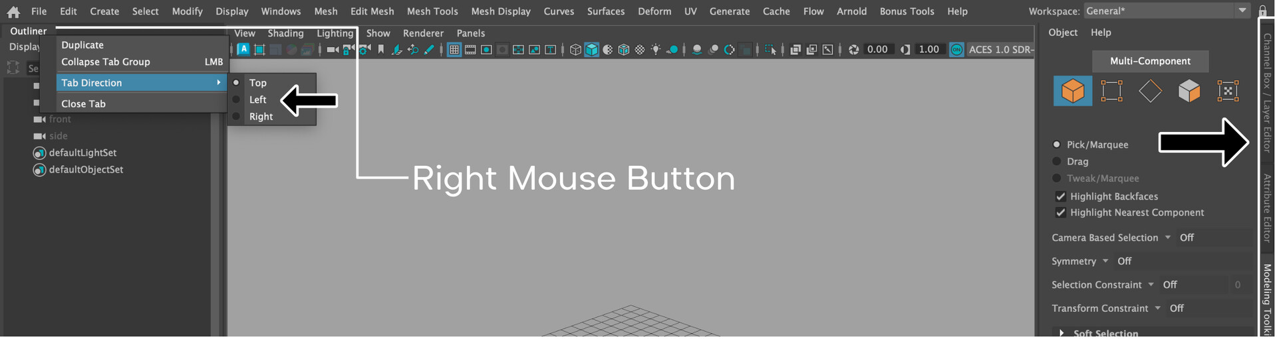
Task: Open the Renderer panel menu
Action: point(423,33)
